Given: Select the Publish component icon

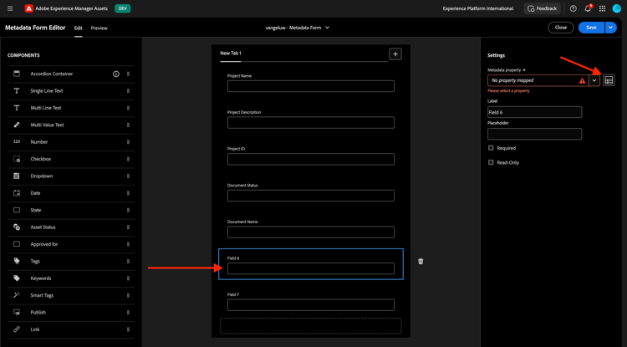Looking at the screenshot, I should click(17, 312).
